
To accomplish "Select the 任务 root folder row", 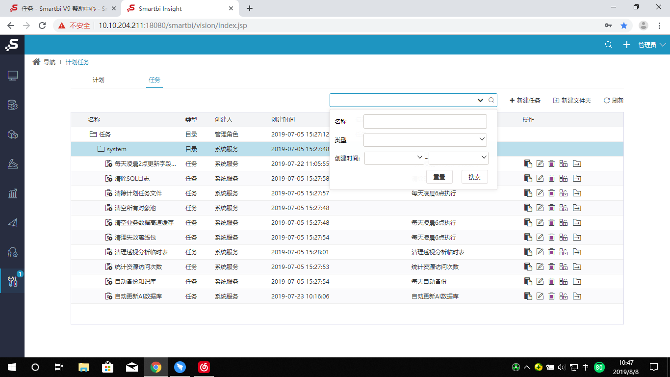I will [347, 134].
